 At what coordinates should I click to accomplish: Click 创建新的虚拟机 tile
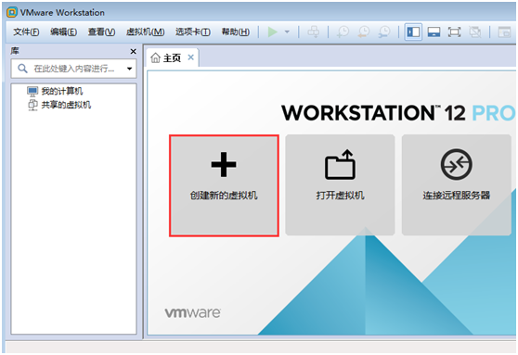tap(224, 185)
